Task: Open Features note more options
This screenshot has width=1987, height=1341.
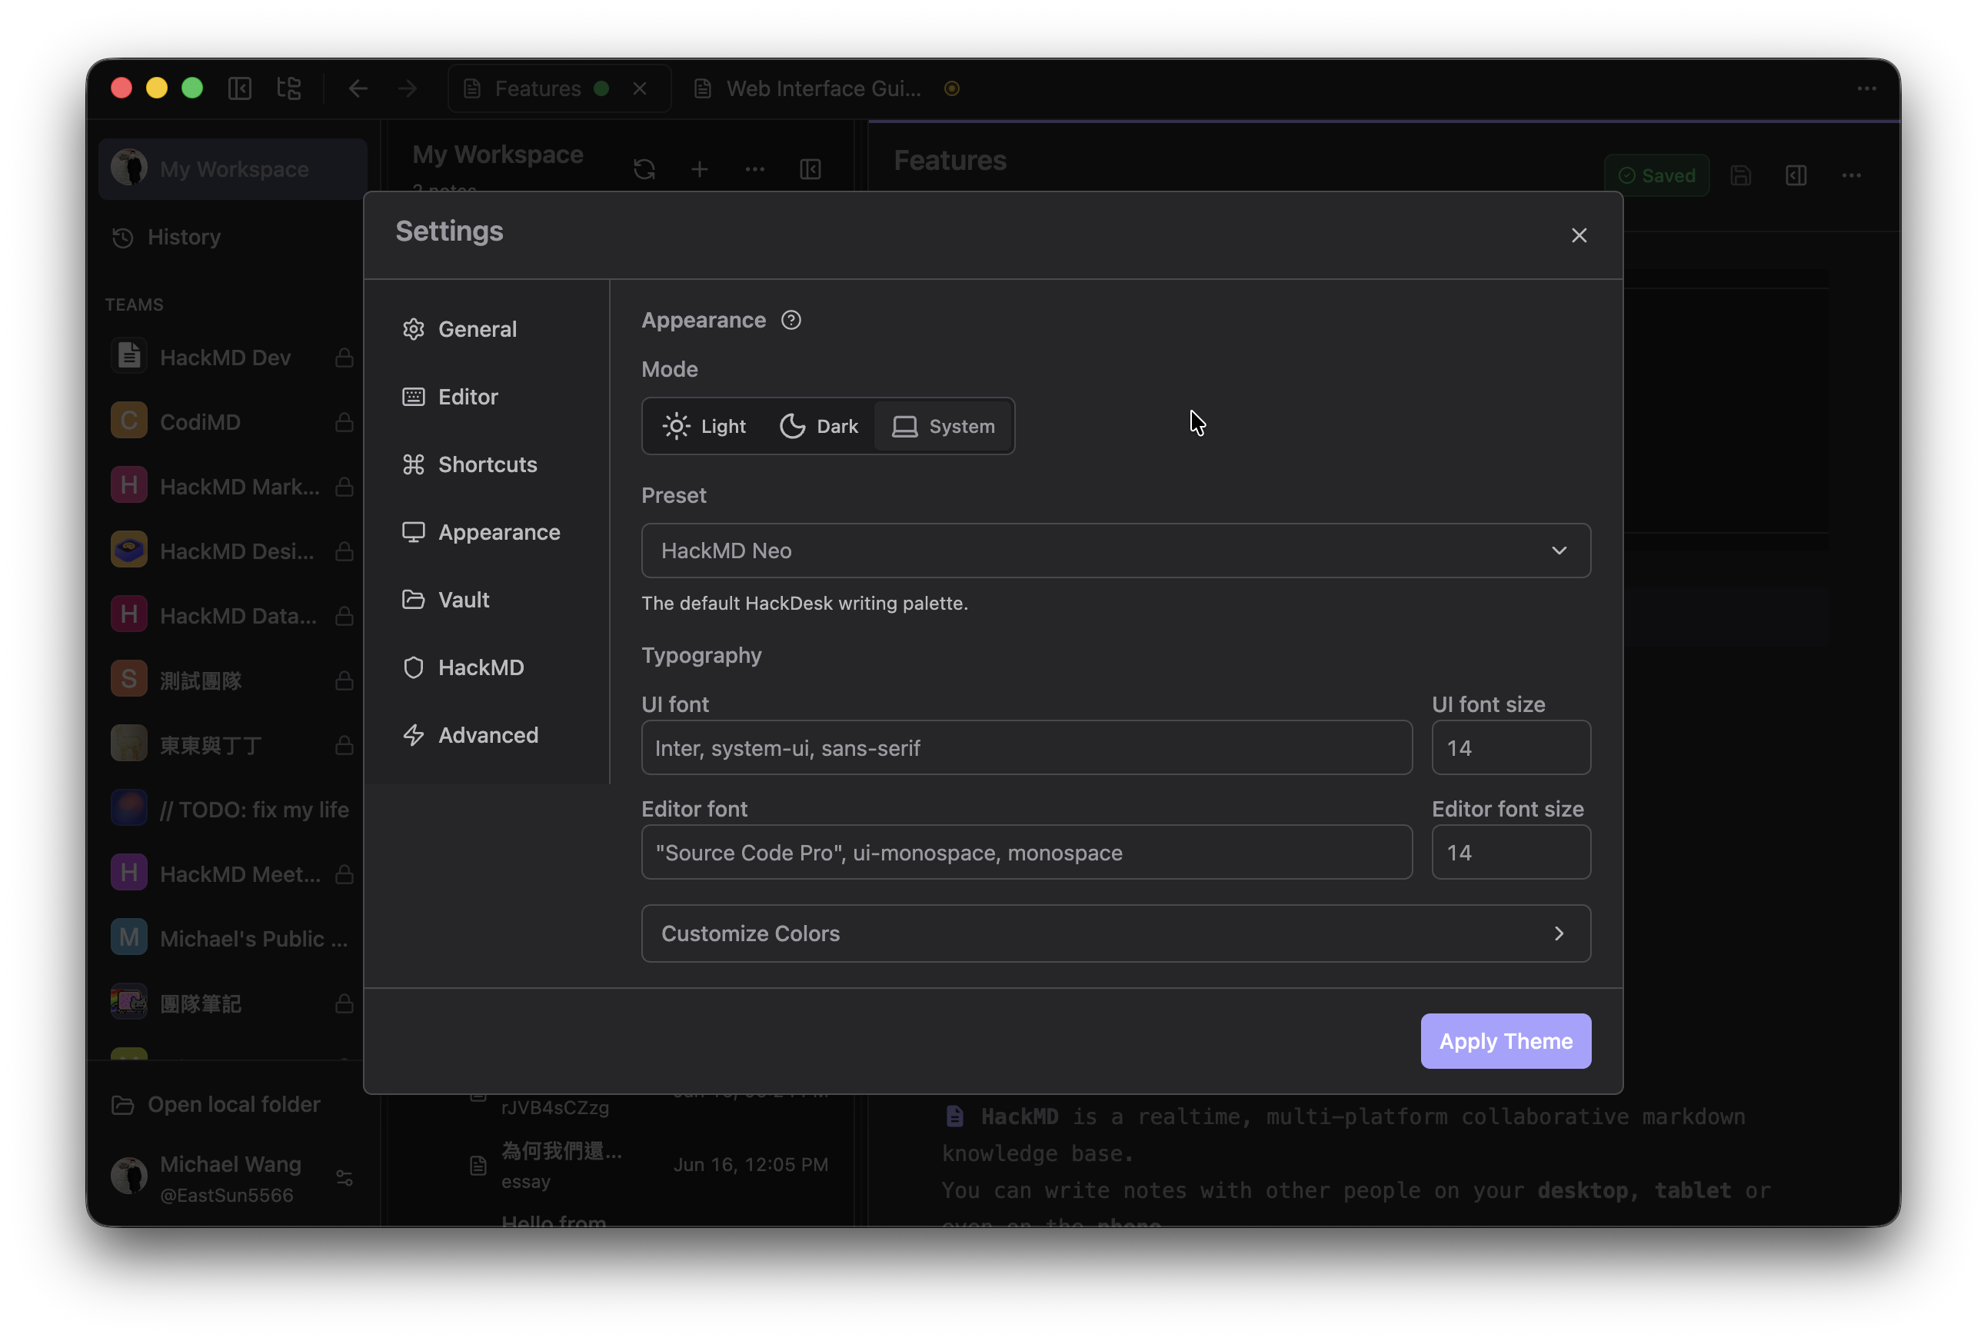Action: pyautogui.click(x=1852, y=175)
